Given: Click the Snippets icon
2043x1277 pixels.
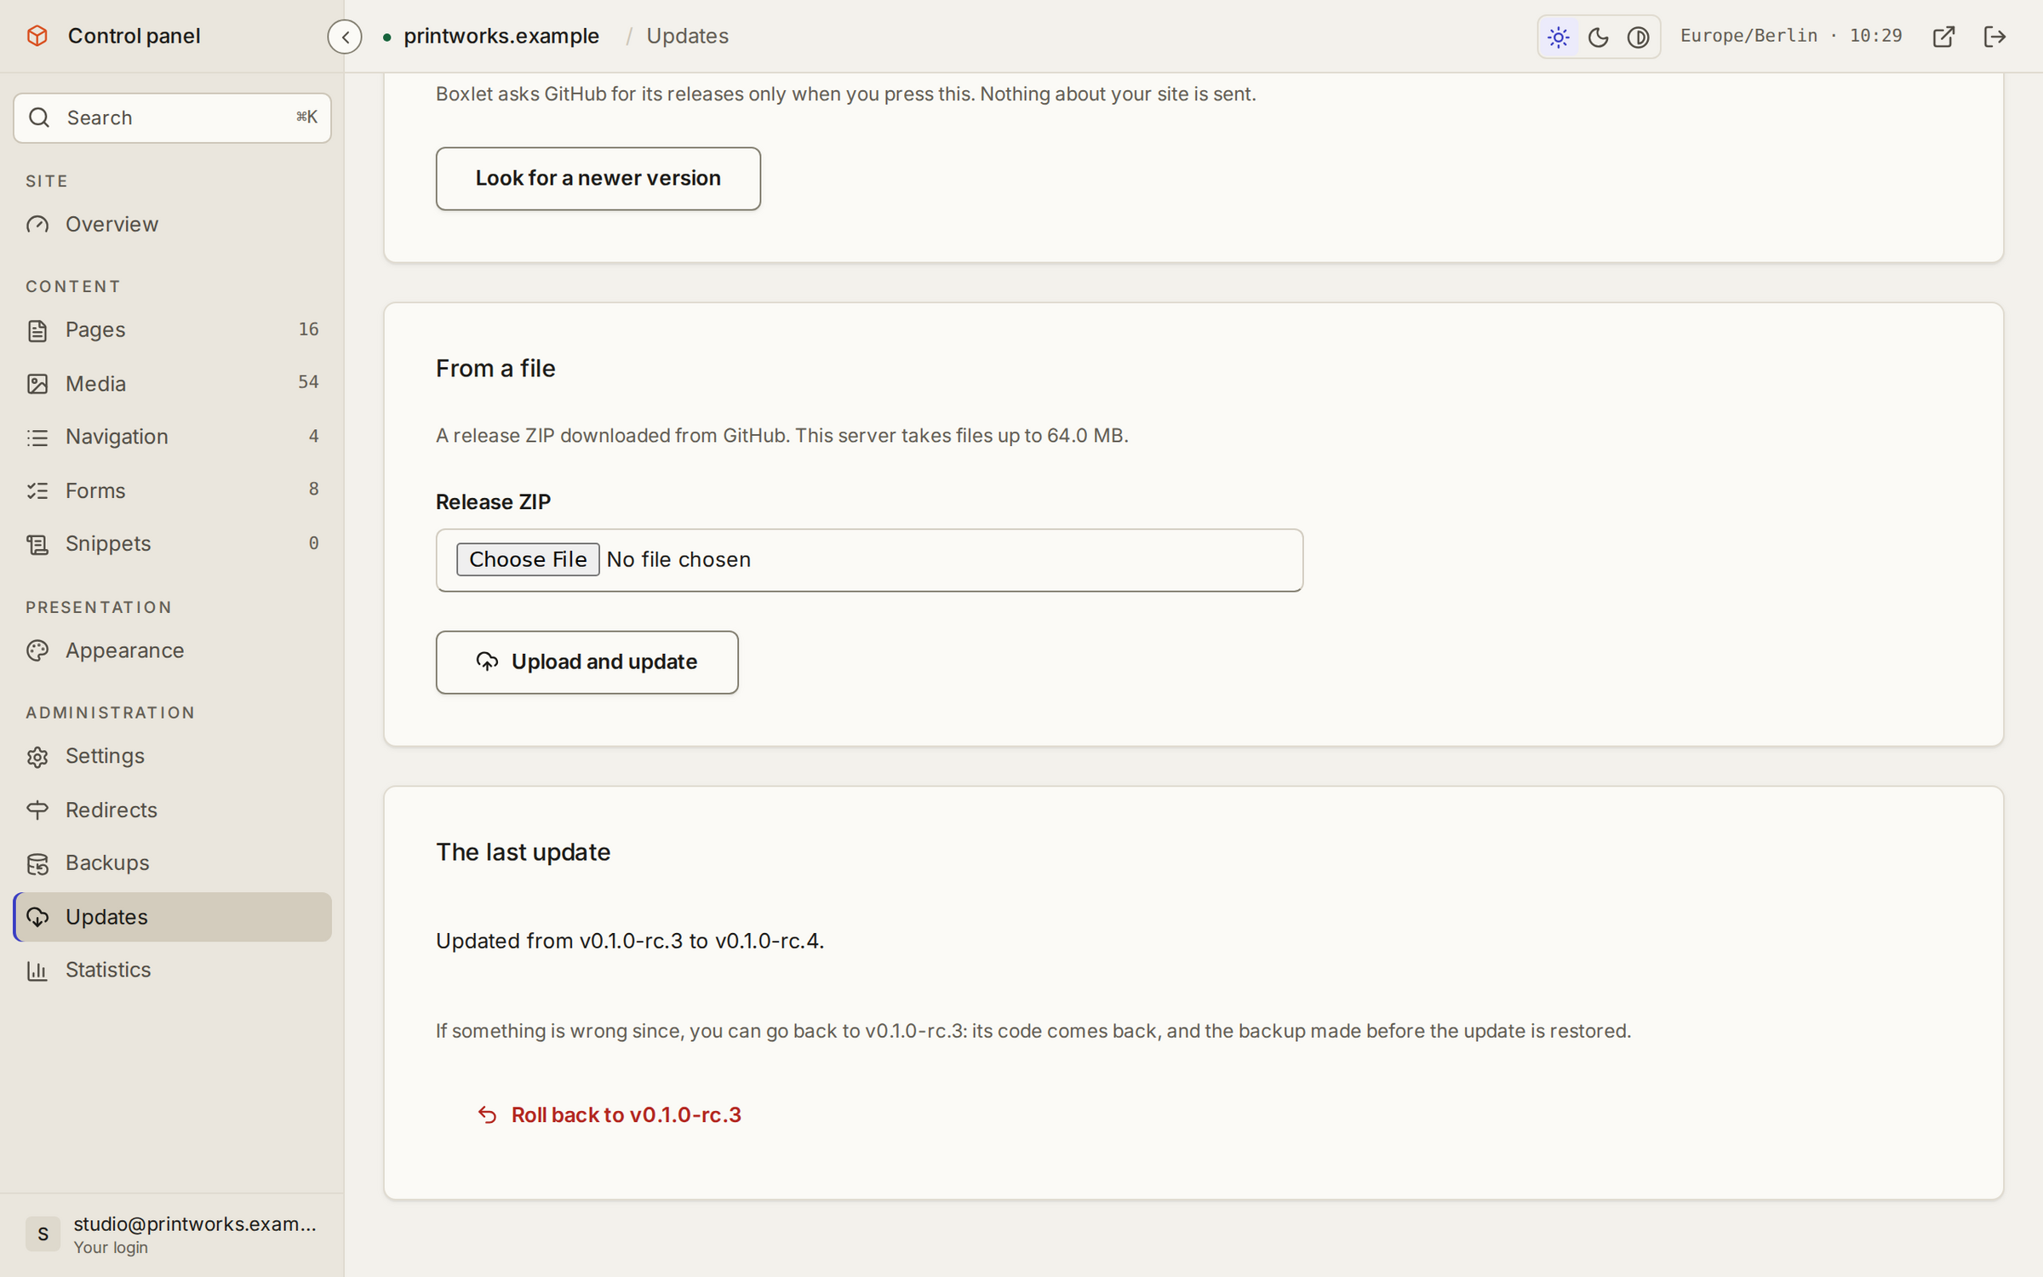Looking at the screenshot, I should pyautogui.click(x=37, y=544).
